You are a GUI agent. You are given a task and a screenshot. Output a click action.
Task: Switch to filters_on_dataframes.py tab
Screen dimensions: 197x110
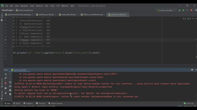(x=93, y=15)
